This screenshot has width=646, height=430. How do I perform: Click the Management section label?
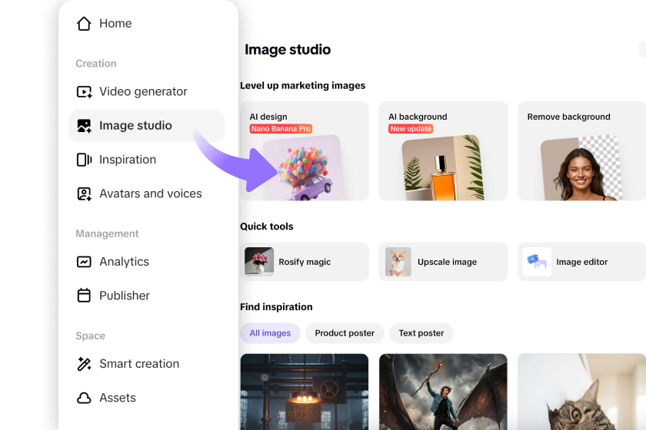[x=107, y=233]
